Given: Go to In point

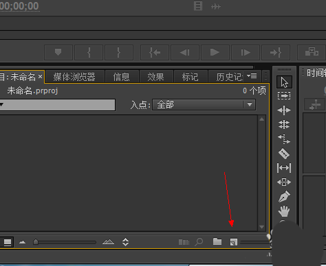Looking at the screenshot, I should [x=155, y=53].
